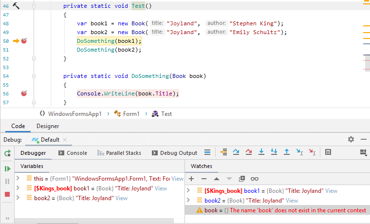Screen dimensions: 370x224
Task: Stop the debug session
Action: coord(7,194)
